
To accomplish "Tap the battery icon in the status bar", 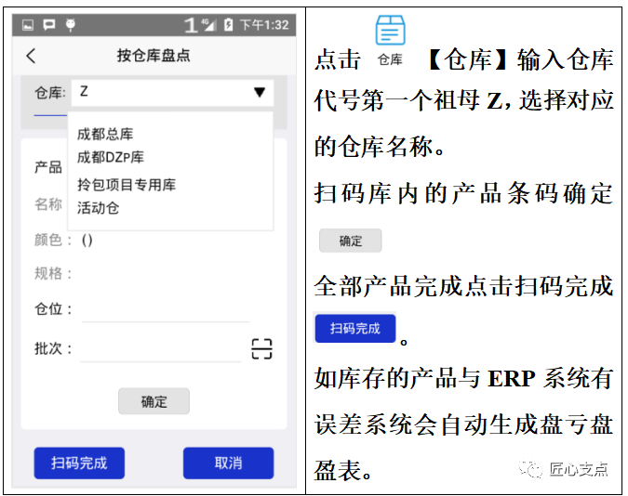I will (x=229, y=25).
